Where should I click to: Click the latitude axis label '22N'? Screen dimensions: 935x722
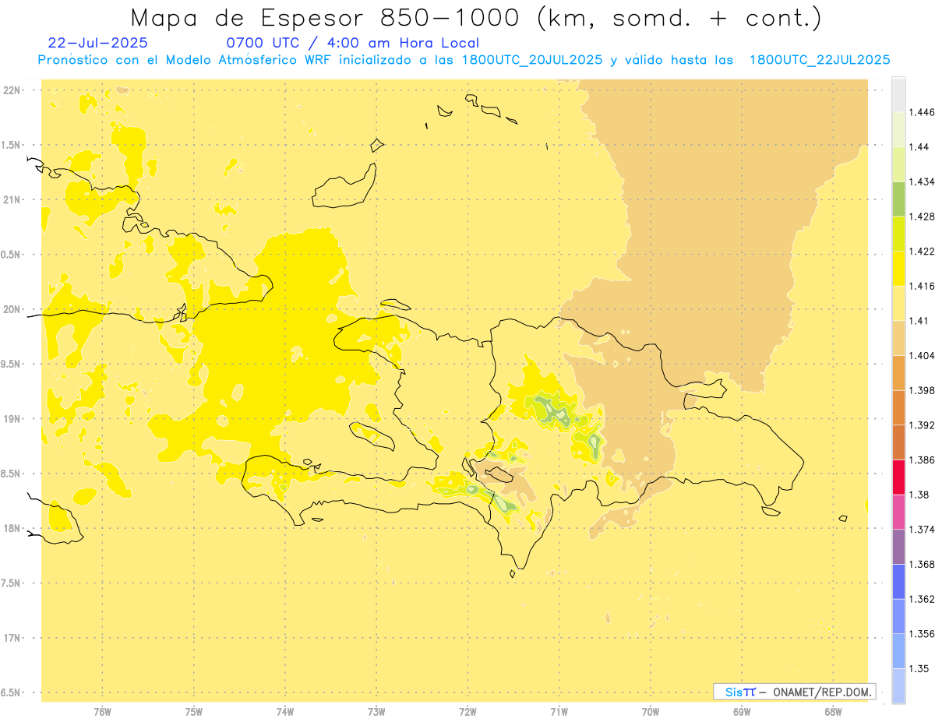tap(12, 90)
